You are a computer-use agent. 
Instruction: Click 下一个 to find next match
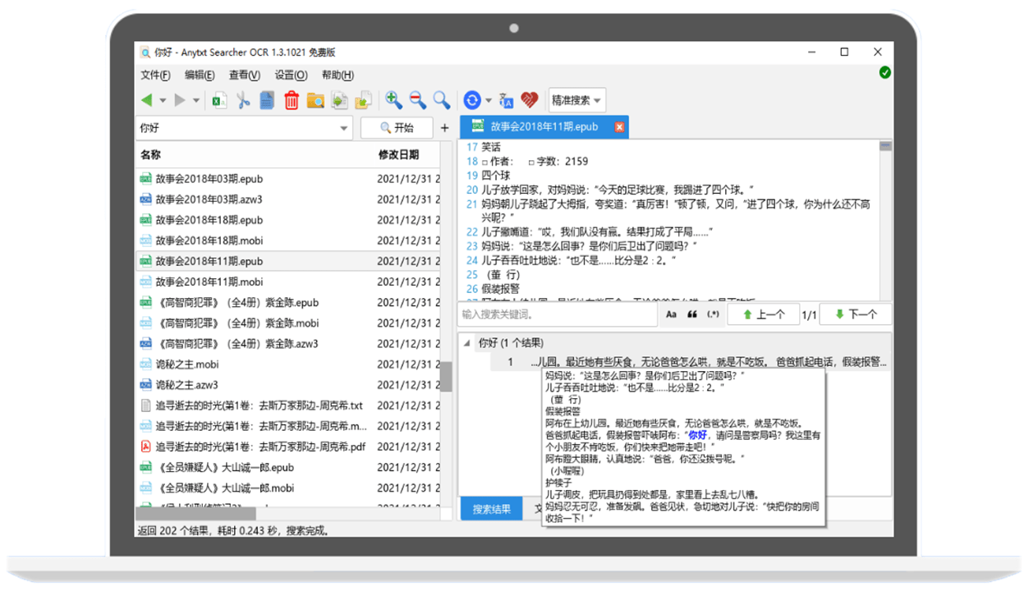[855, 314]
